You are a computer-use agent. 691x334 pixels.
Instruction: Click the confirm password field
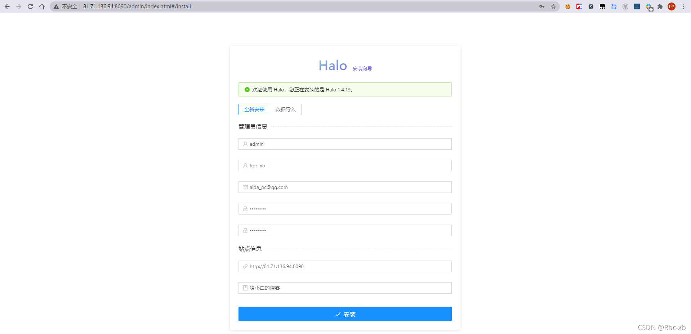tap(345, 230)
